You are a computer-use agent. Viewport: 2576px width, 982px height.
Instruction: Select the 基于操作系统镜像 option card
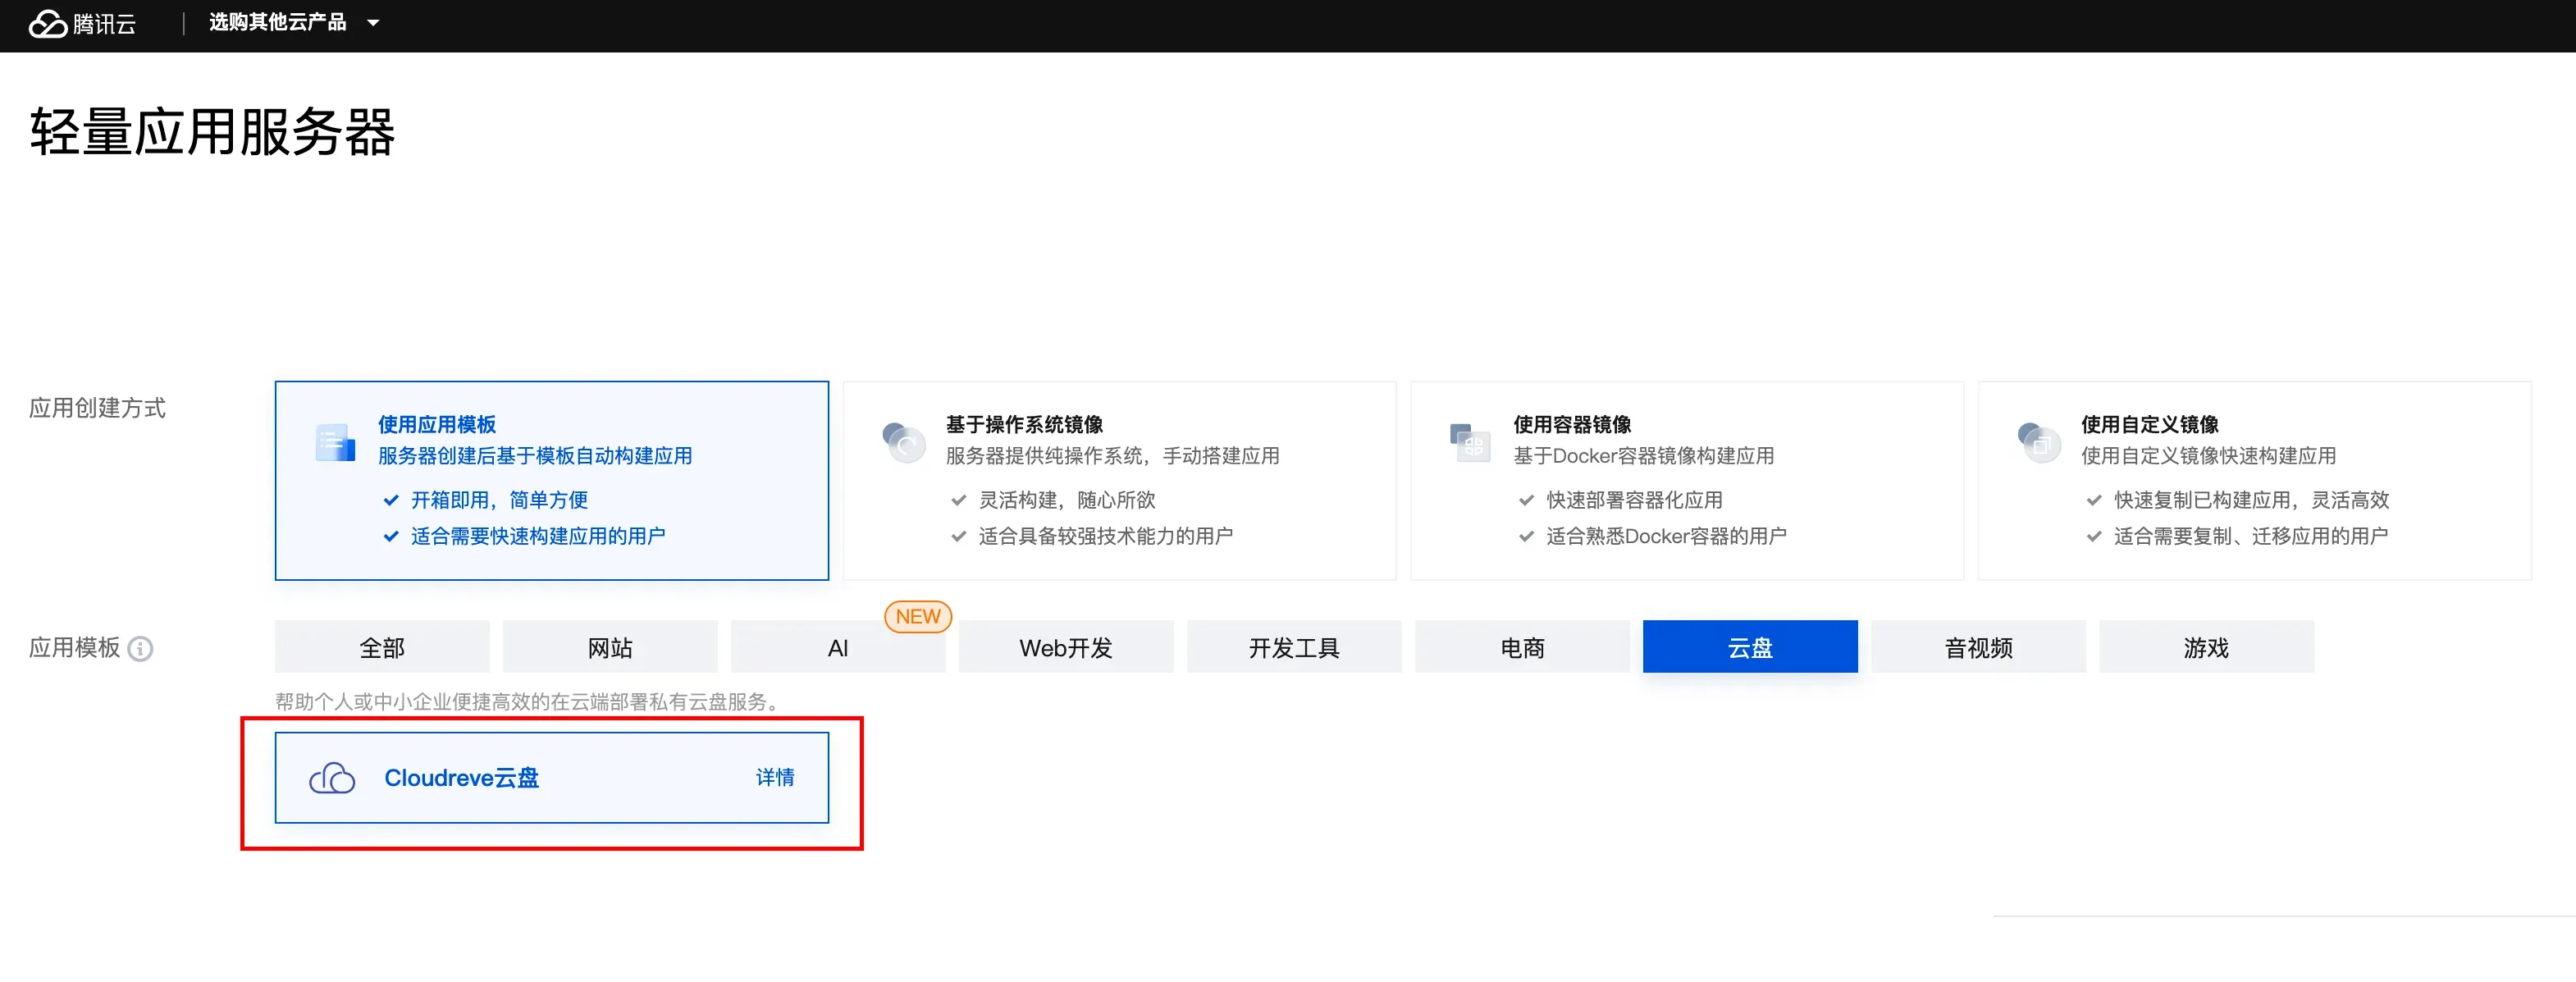click(1119, 480)
